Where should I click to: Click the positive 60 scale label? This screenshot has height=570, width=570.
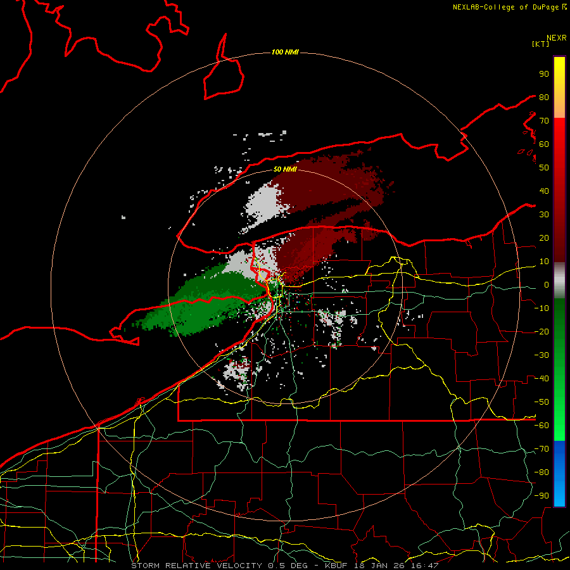click(544, 144)
